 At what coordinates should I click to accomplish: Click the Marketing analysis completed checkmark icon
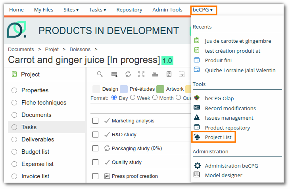[x=107, y=120]
